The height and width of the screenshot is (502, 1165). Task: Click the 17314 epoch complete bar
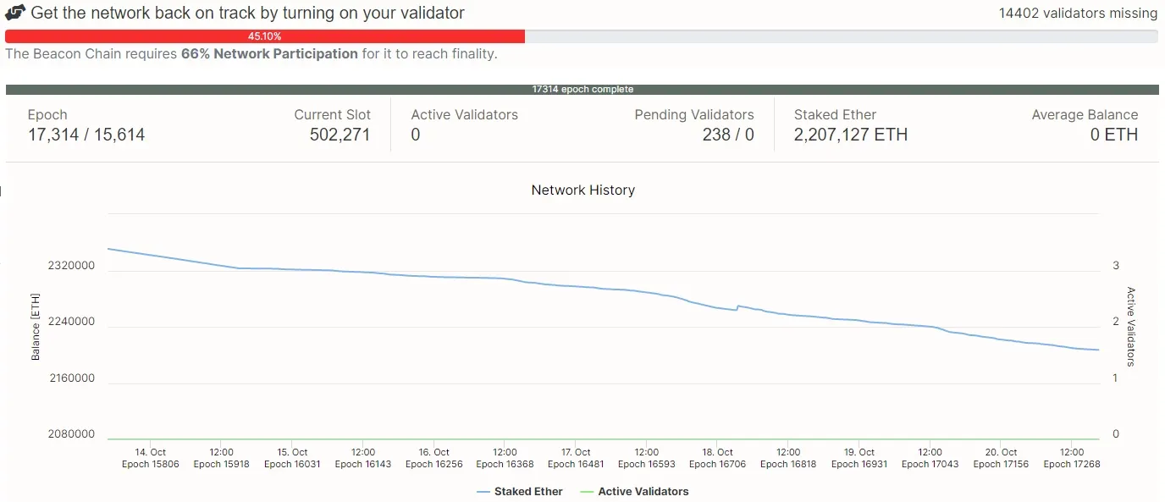pos(582,89)
